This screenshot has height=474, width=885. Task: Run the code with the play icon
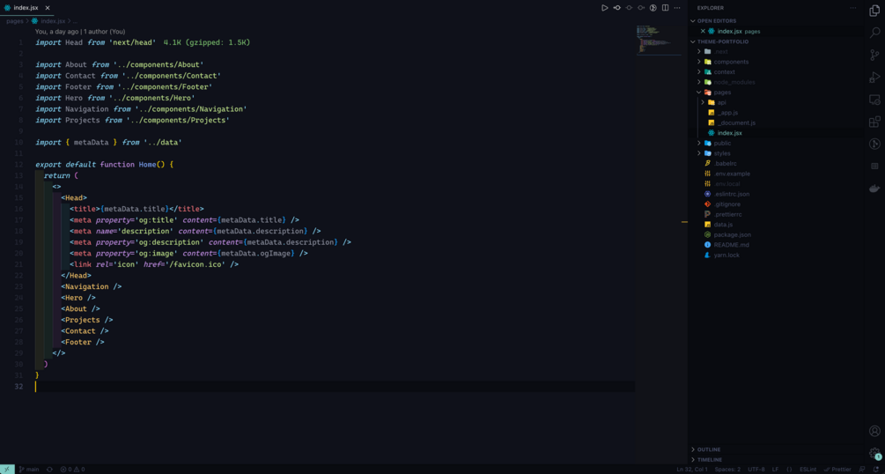click(x=604, y=8)
